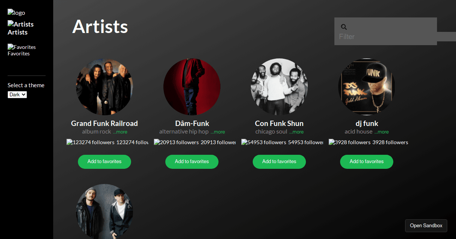Open the theme dropdown set to Dark
This screenshot has width=456, height=239.
(17, 94)
